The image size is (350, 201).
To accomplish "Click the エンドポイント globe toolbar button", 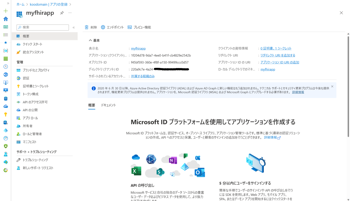I will [x=112, y=27].
